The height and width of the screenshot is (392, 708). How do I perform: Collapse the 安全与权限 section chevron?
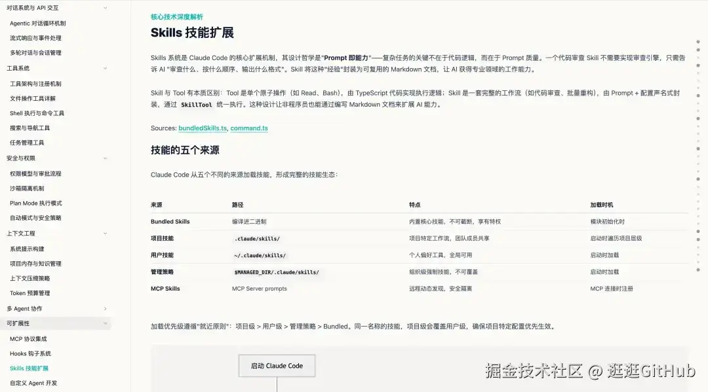click(105, 158)
